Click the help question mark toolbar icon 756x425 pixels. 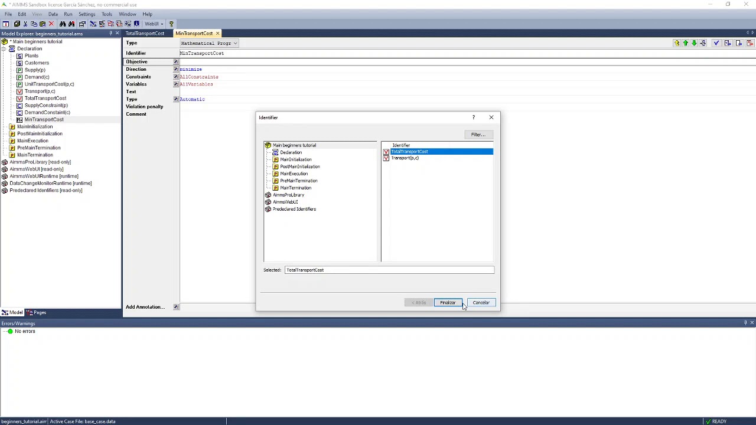(x=171, y=24)
